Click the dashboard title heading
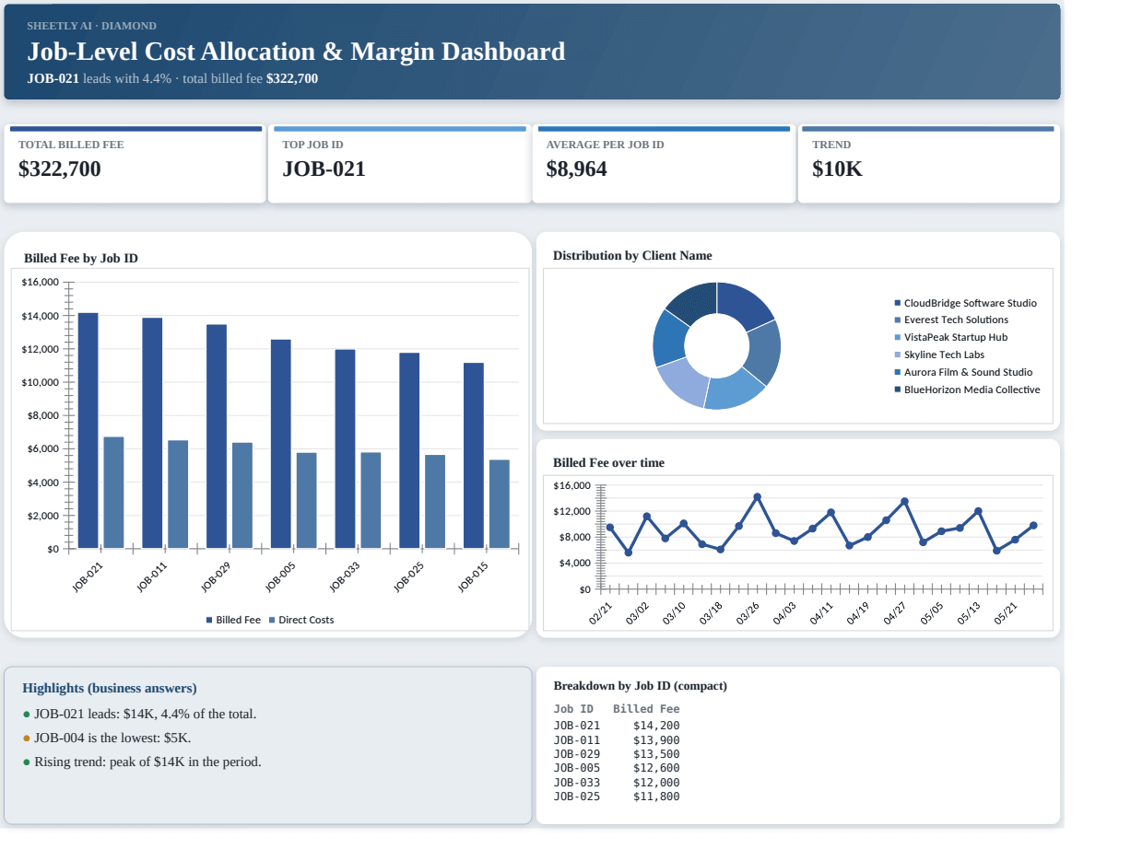1131x849 pixels. tap(296, 52)
